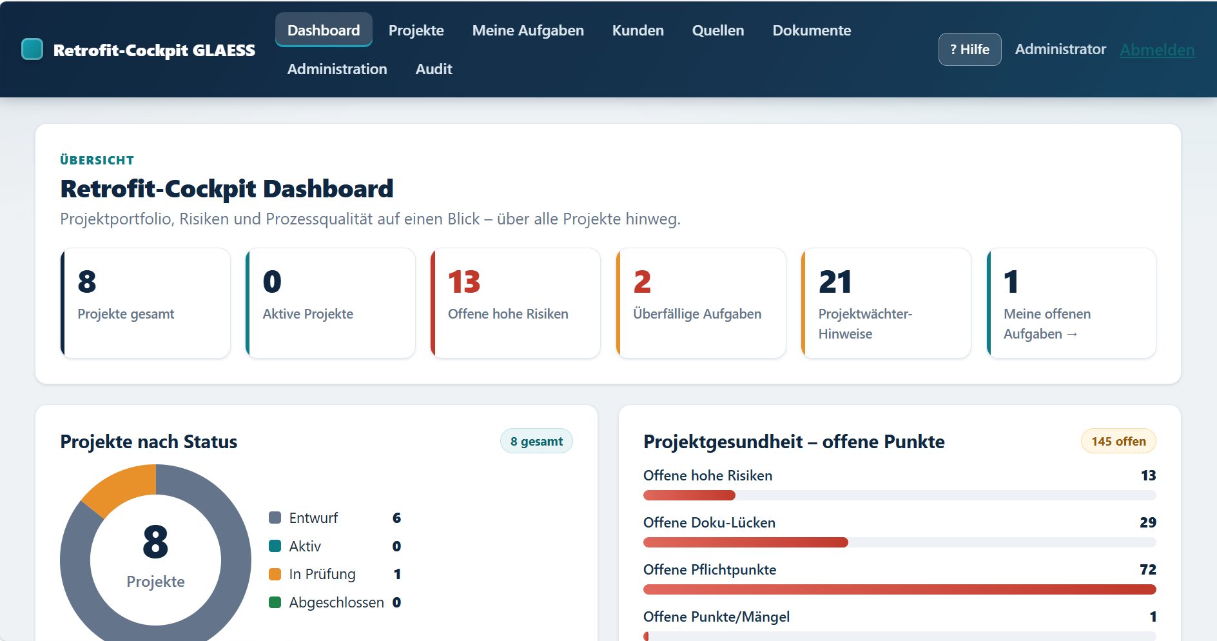Click the 145 offen badge
The image size is (1217, 641).
1118,441
